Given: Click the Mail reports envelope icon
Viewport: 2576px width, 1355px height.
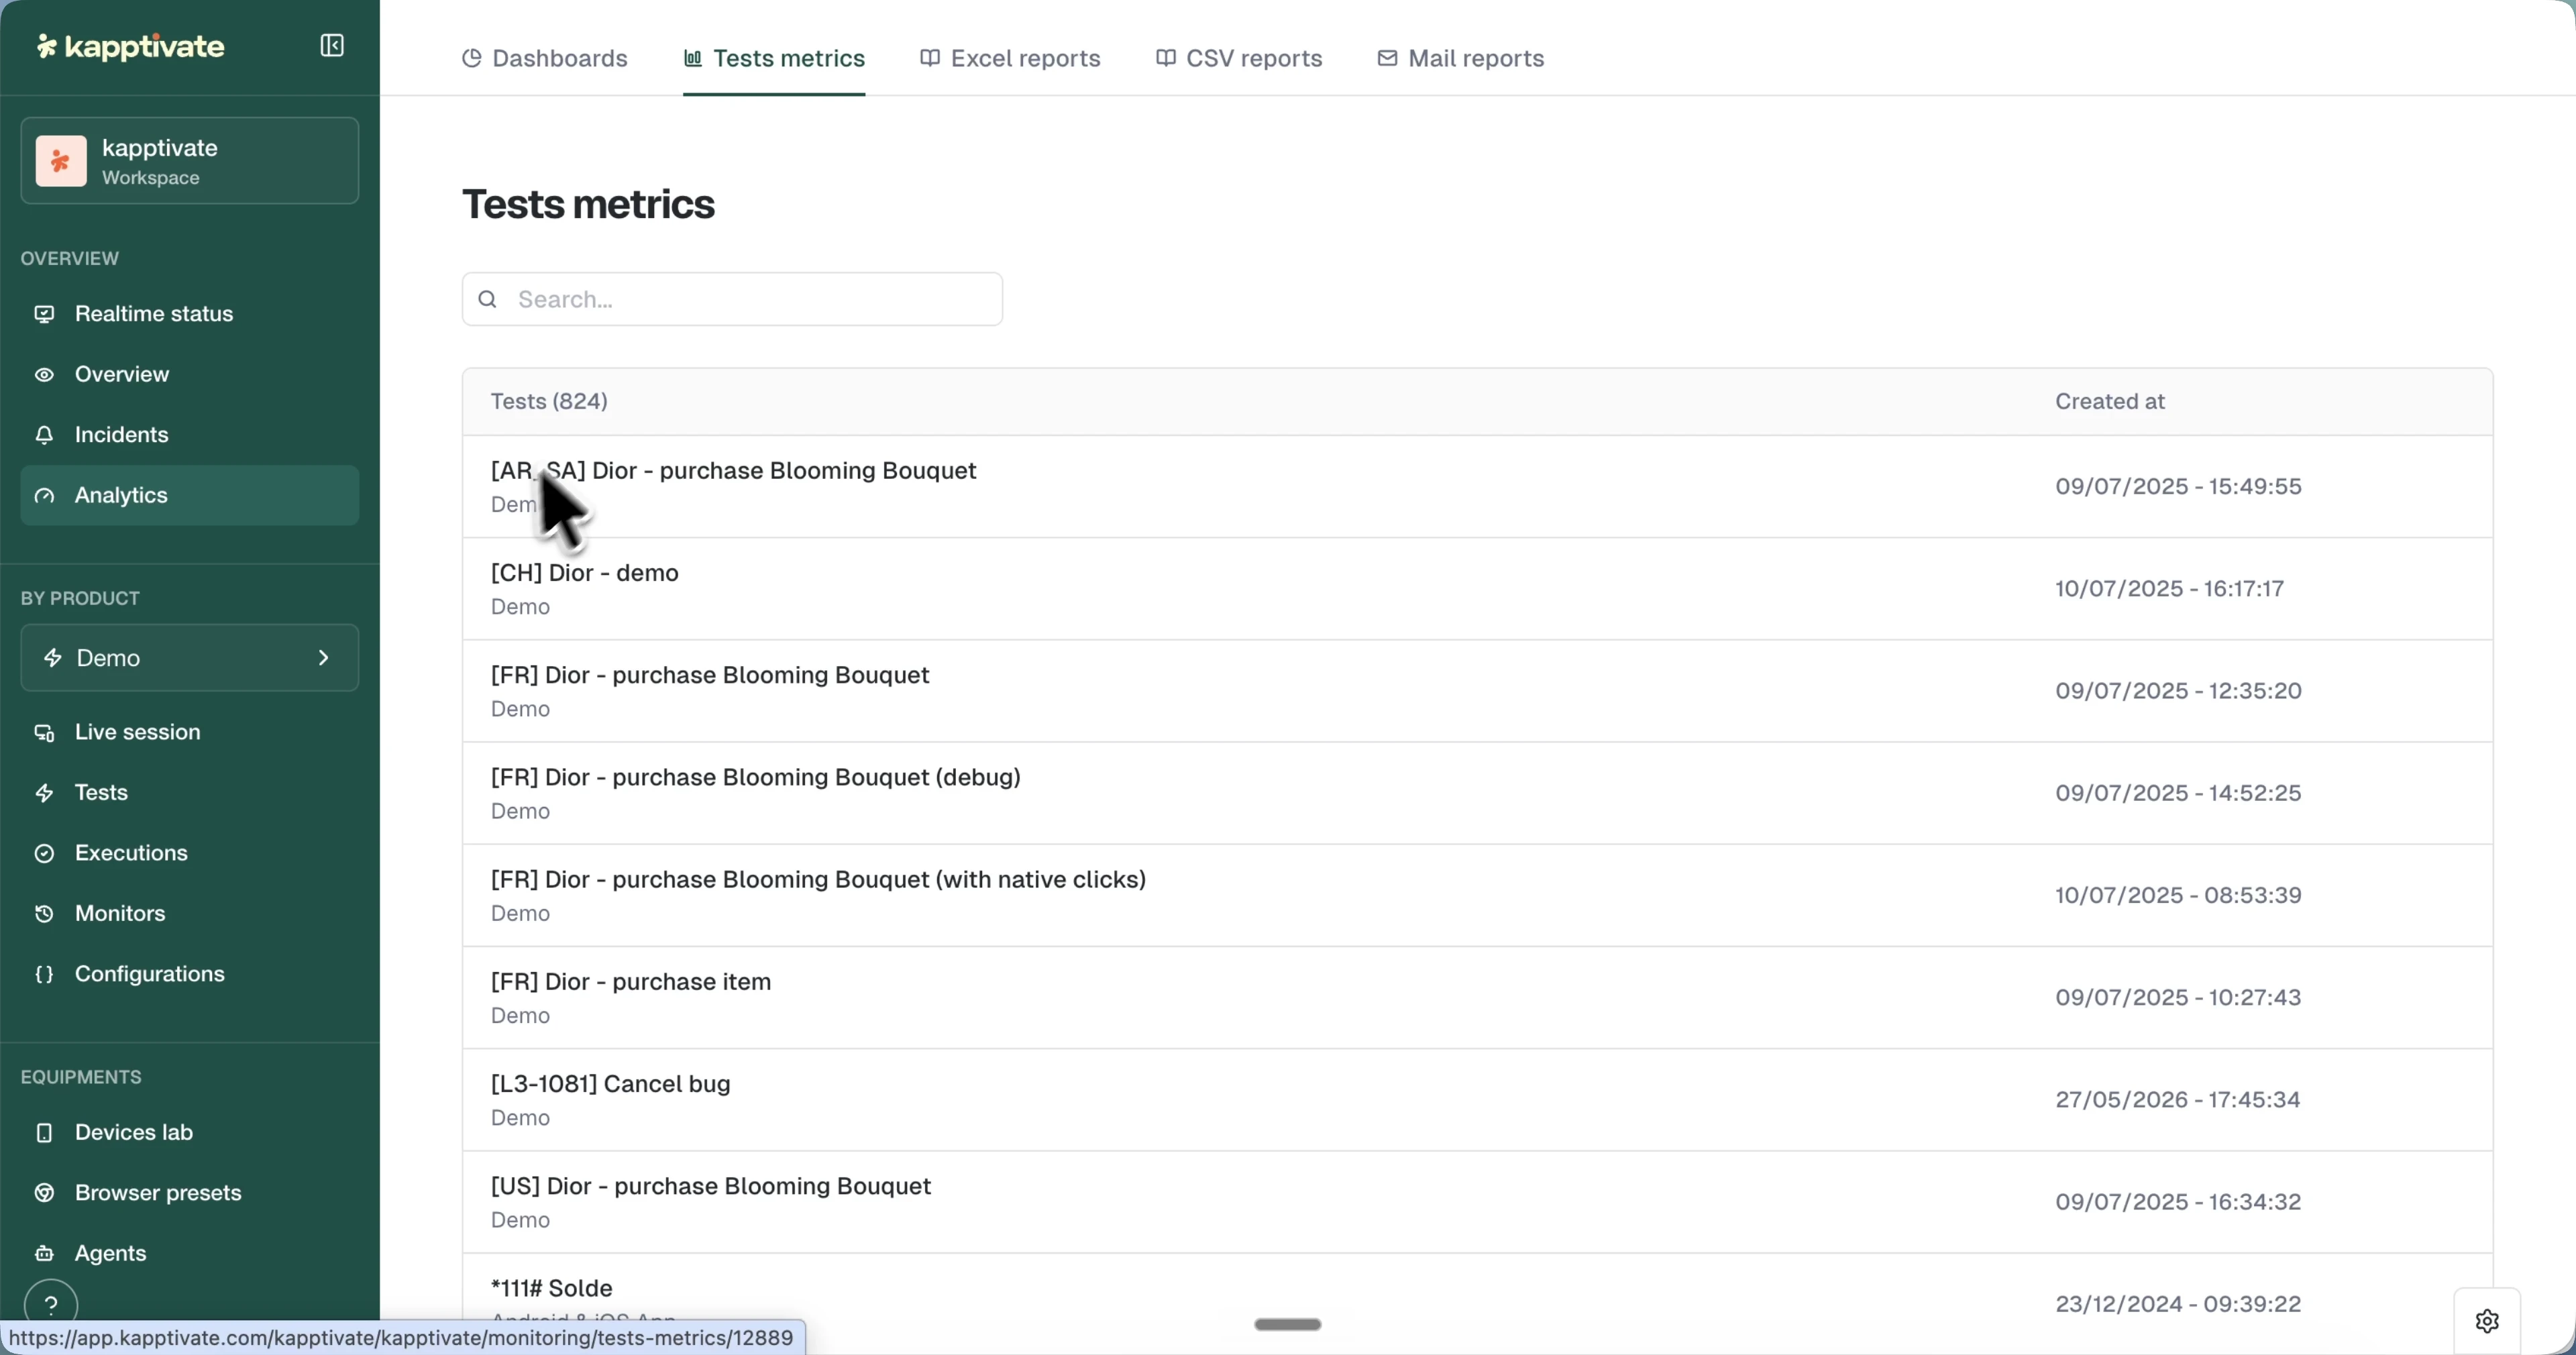Looking at the screenshot, I should click(1387, 58).
